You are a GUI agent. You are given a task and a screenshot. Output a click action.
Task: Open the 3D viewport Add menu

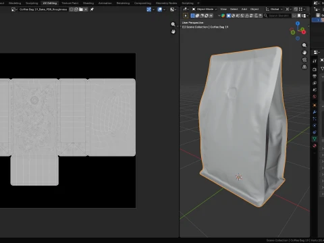244,9
